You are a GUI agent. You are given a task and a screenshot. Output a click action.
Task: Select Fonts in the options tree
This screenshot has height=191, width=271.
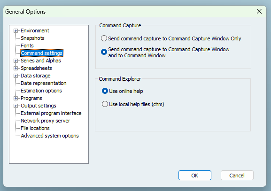coord(27,46)
